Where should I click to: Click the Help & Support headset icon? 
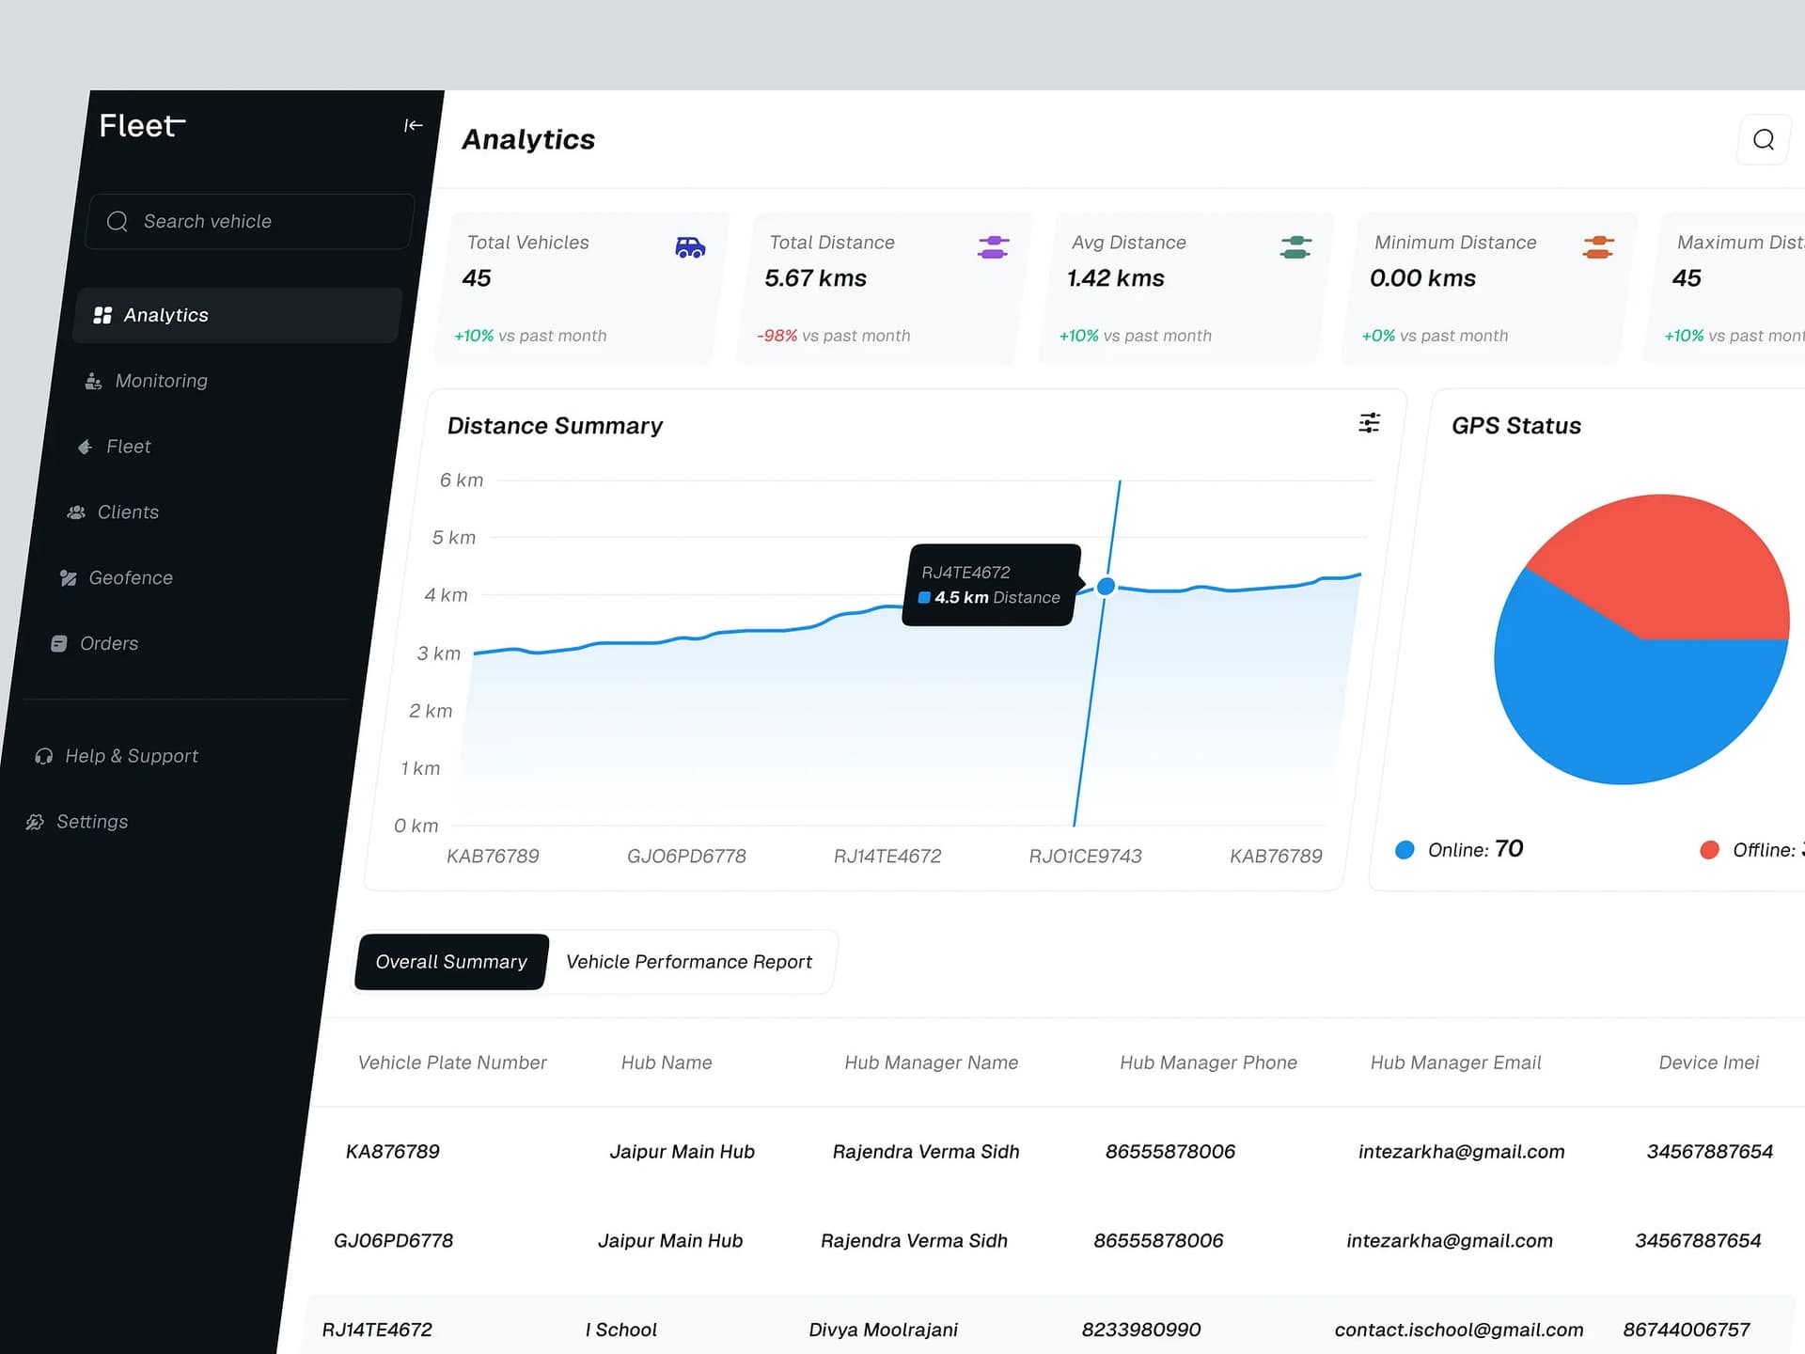(x=43, y=756)
